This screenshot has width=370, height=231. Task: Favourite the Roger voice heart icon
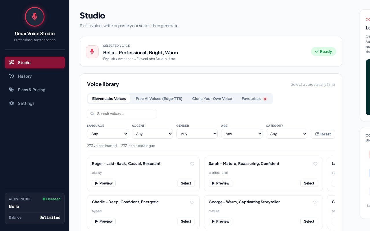[x=192, y=164]
